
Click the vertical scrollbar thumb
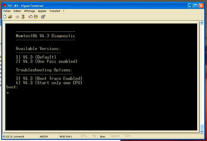click(x=202, y=127)
